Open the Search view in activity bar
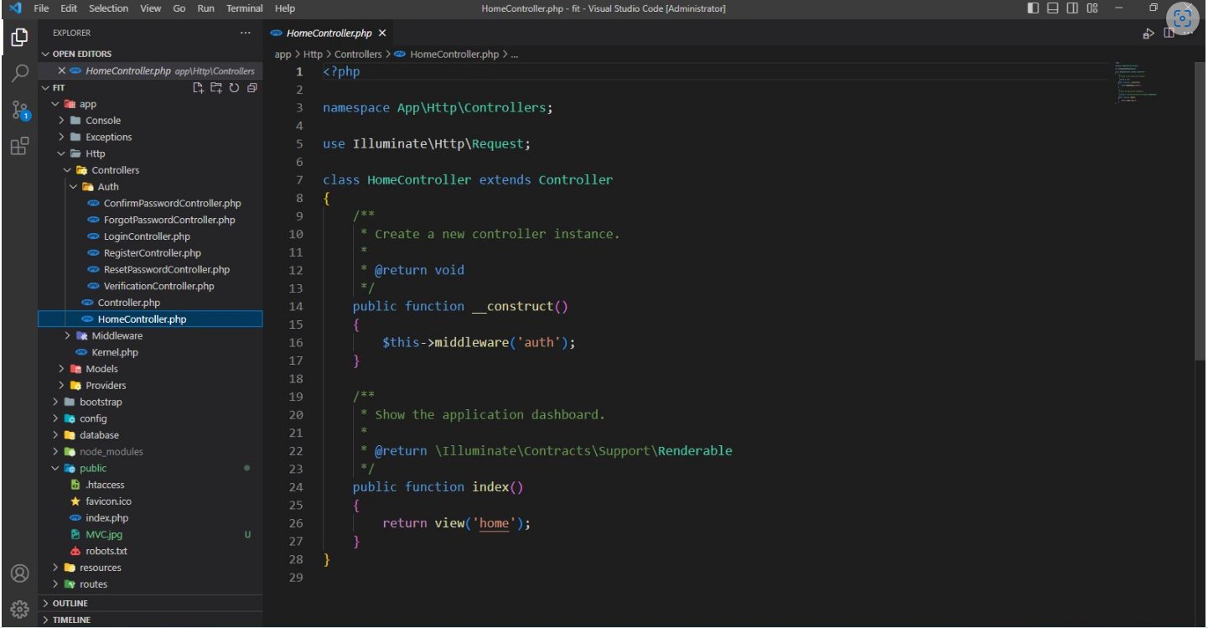The width and height of the screenshot is (1208, 628). 19,74
